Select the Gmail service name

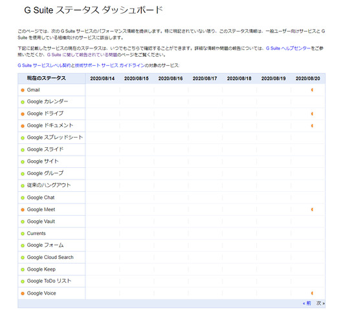33,90
